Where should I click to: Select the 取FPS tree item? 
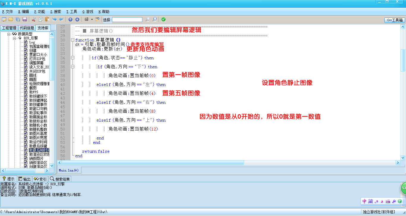pos(34,92)
